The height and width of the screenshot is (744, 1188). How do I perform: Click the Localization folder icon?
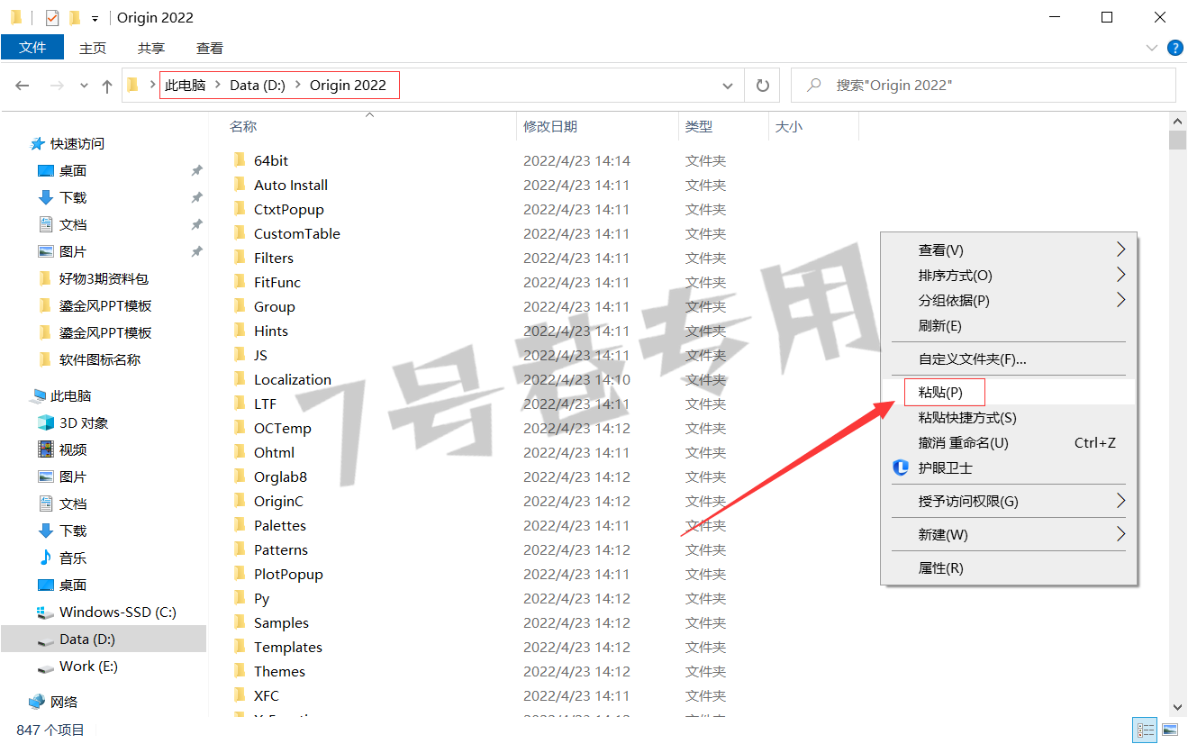click(240, 379)
